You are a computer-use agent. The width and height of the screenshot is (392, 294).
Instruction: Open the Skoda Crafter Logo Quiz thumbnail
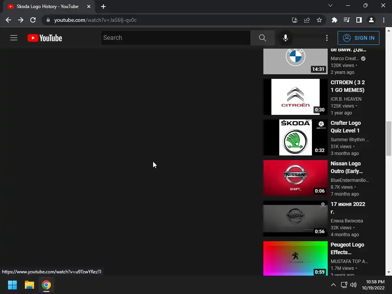(x=295, y=137)
